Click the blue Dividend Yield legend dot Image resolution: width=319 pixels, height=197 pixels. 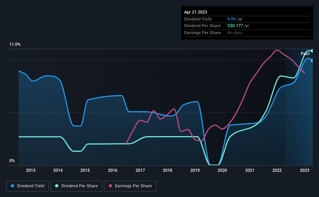coord(12,186)
